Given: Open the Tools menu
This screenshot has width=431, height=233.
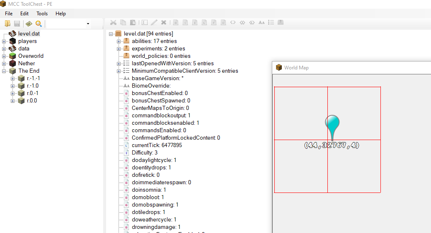Looking at the screenshot, I should click(42, 14).
